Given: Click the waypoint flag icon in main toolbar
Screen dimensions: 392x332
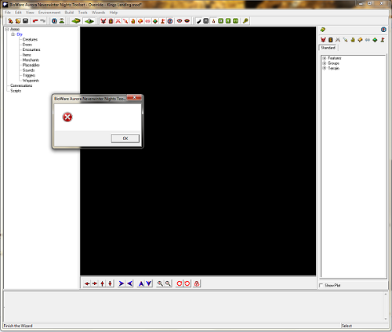Looking at the screenshot, I should coord(162,21).
